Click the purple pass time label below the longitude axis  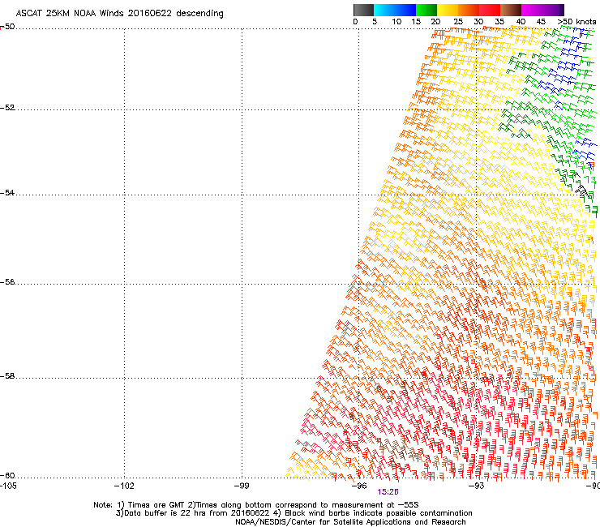point(388,492)
